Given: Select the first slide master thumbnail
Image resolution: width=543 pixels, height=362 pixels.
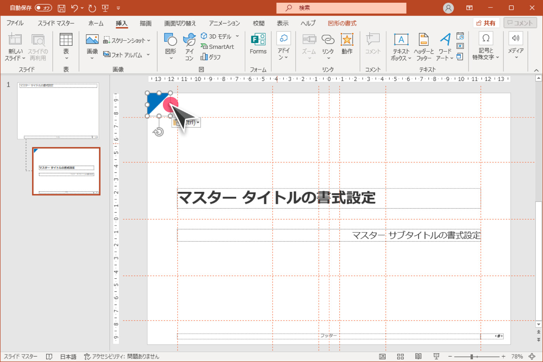Looking at the screenshot, I should pyautogui.click(x=58, y=110).
